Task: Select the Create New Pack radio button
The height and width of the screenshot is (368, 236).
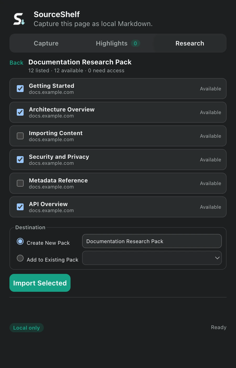Action: tap(20, 241)
